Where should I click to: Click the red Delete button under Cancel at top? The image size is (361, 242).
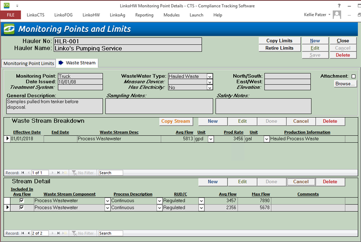[x=343, y=55]
